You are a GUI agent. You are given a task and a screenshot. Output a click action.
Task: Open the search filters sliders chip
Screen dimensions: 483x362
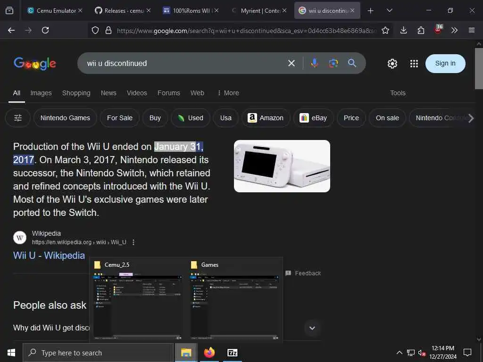pyautogui.click(x=18, y=118)
